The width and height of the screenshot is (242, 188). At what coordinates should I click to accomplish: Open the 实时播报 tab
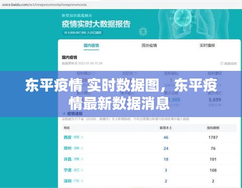207,45
